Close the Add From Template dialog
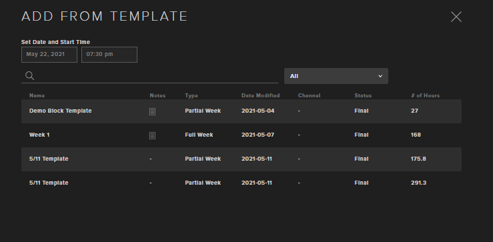 click(456, 17)
